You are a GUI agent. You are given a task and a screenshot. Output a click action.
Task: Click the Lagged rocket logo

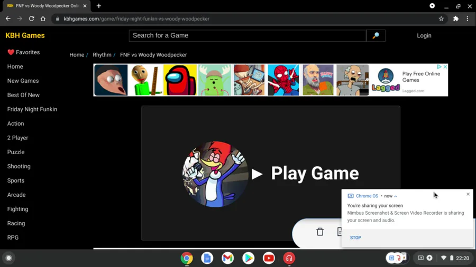386,80
